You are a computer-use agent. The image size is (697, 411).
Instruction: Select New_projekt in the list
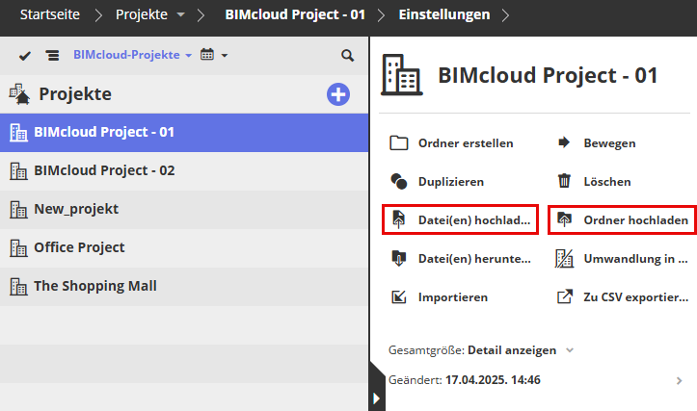point(184,210)
